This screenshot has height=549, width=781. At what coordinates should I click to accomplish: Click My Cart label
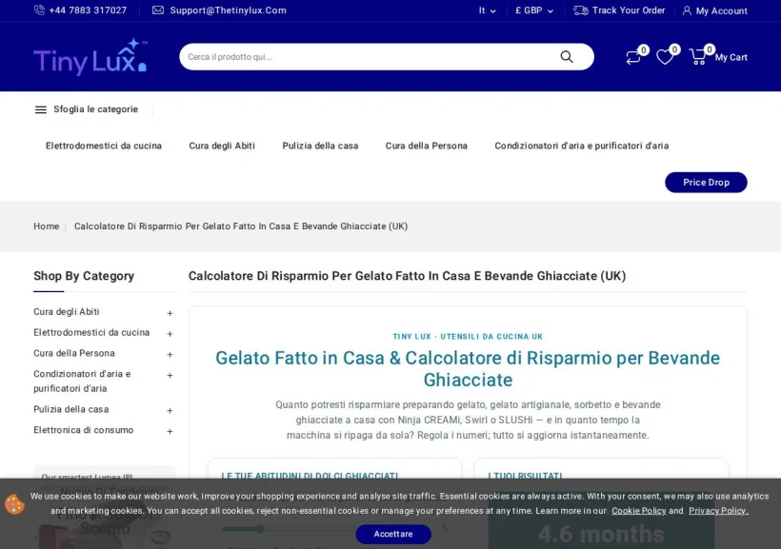click(x=731, y=57)
